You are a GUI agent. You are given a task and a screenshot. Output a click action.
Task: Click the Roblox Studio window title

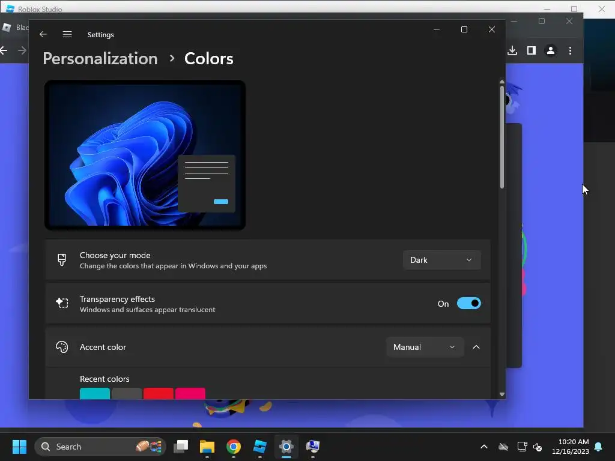[x=40, y=9]
